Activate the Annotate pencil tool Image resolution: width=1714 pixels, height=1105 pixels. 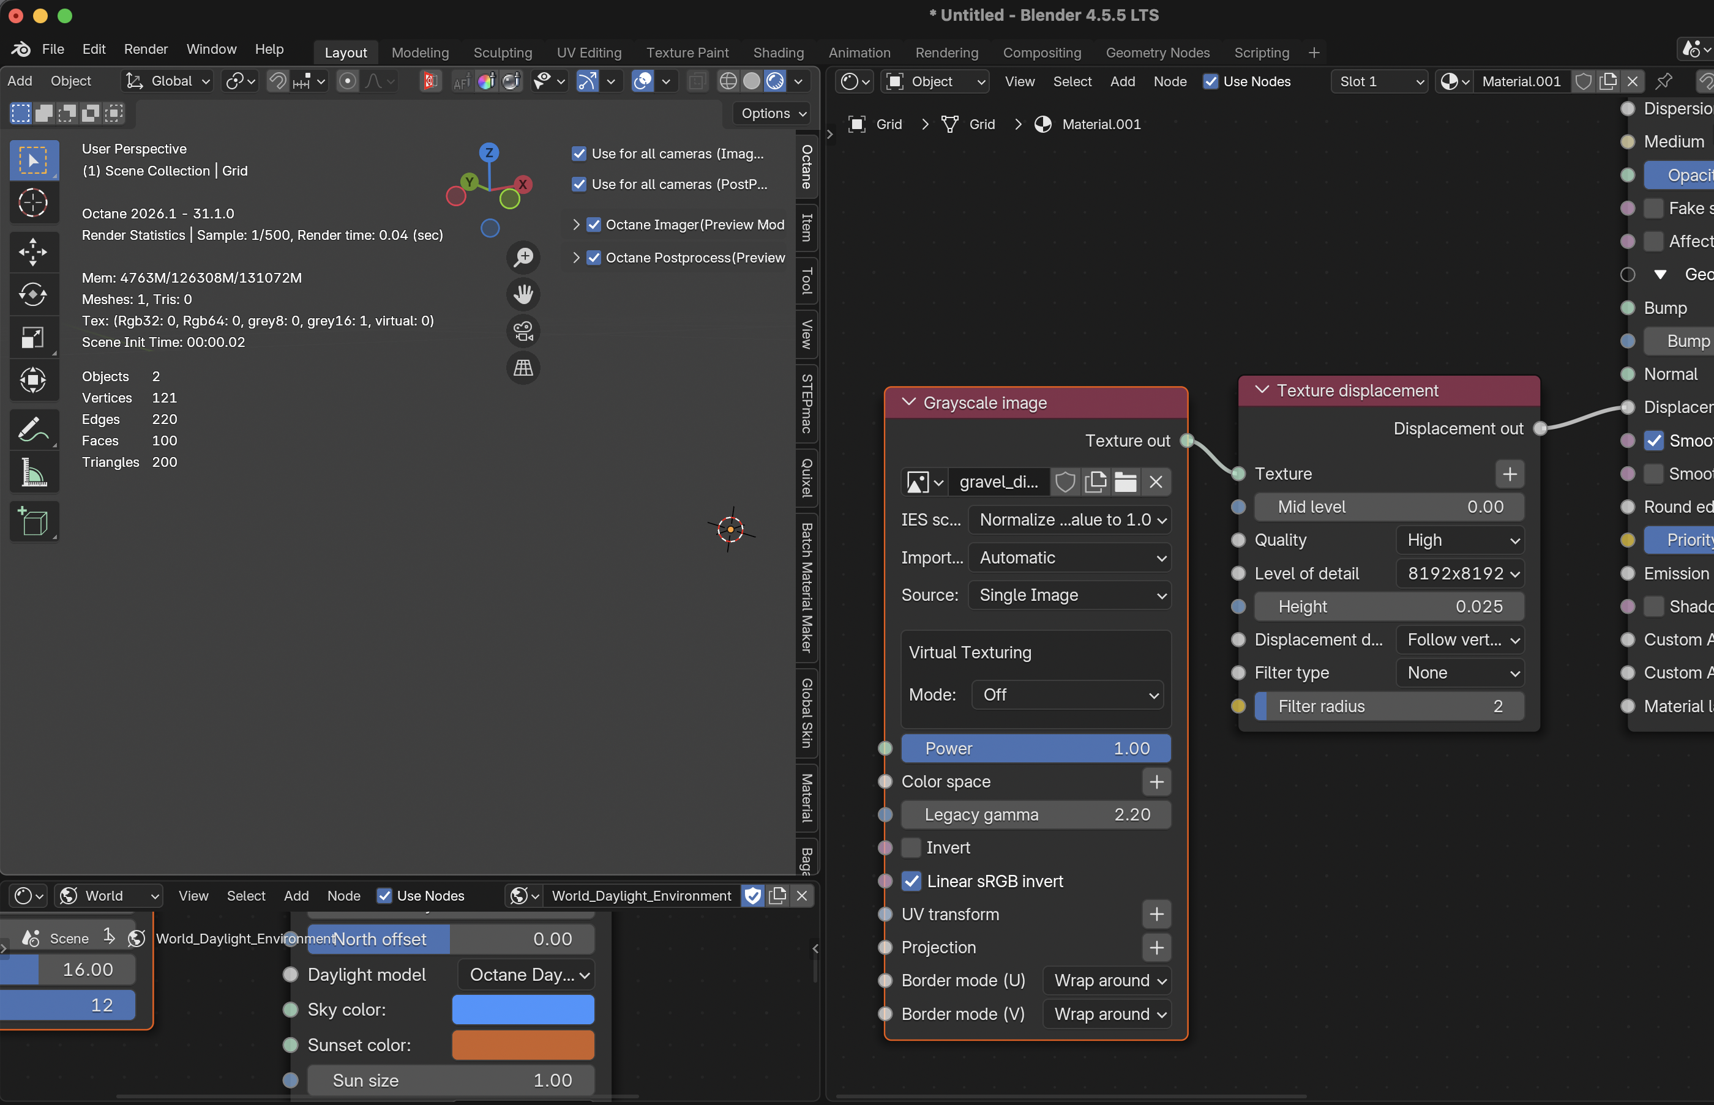33,429
